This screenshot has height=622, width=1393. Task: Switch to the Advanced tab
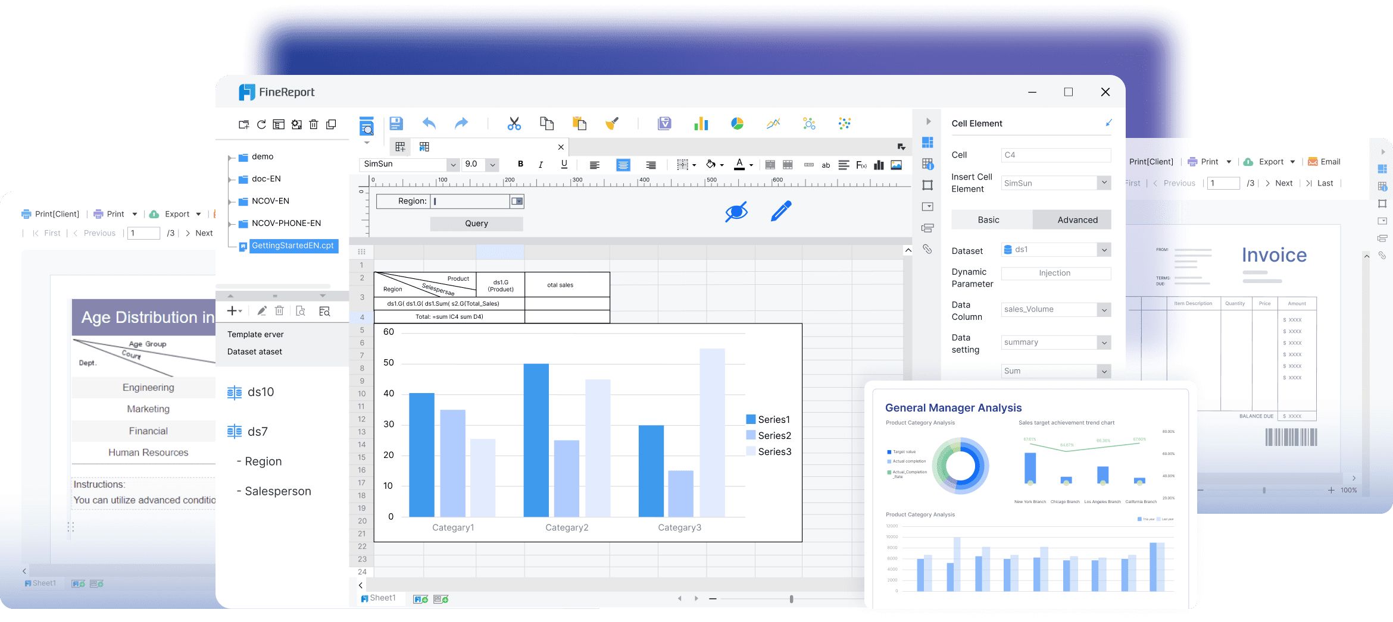pos(1077,220)
